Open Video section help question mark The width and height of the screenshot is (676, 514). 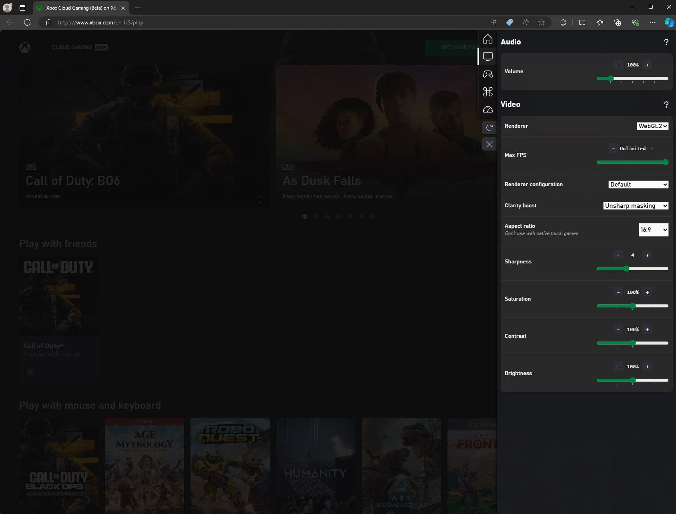click(x=666, y=104)
